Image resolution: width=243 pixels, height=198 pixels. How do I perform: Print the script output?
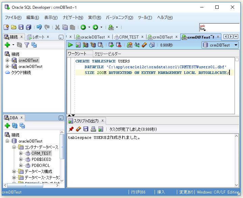(x=93, y=129)
